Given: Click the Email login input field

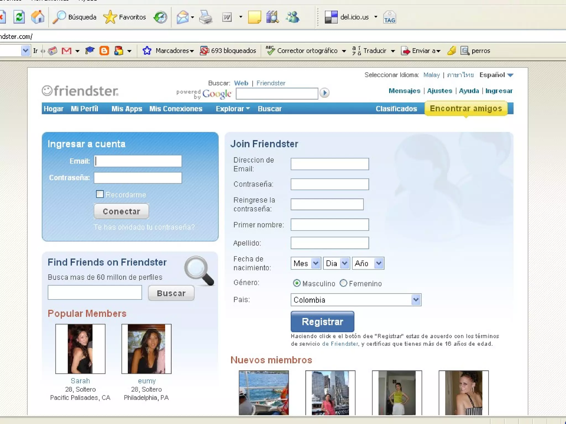Looking at the screenshot, I should (x=138, y=161).
